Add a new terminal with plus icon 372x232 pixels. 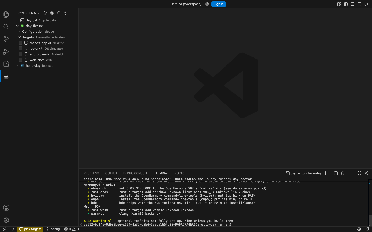[326, 173]
